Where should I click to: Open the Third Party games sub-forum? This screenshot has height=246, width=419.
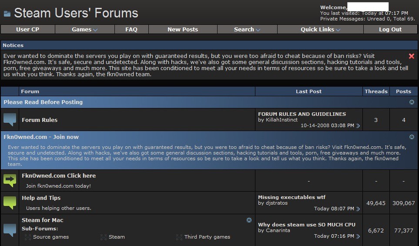click(x=207, y=237)
